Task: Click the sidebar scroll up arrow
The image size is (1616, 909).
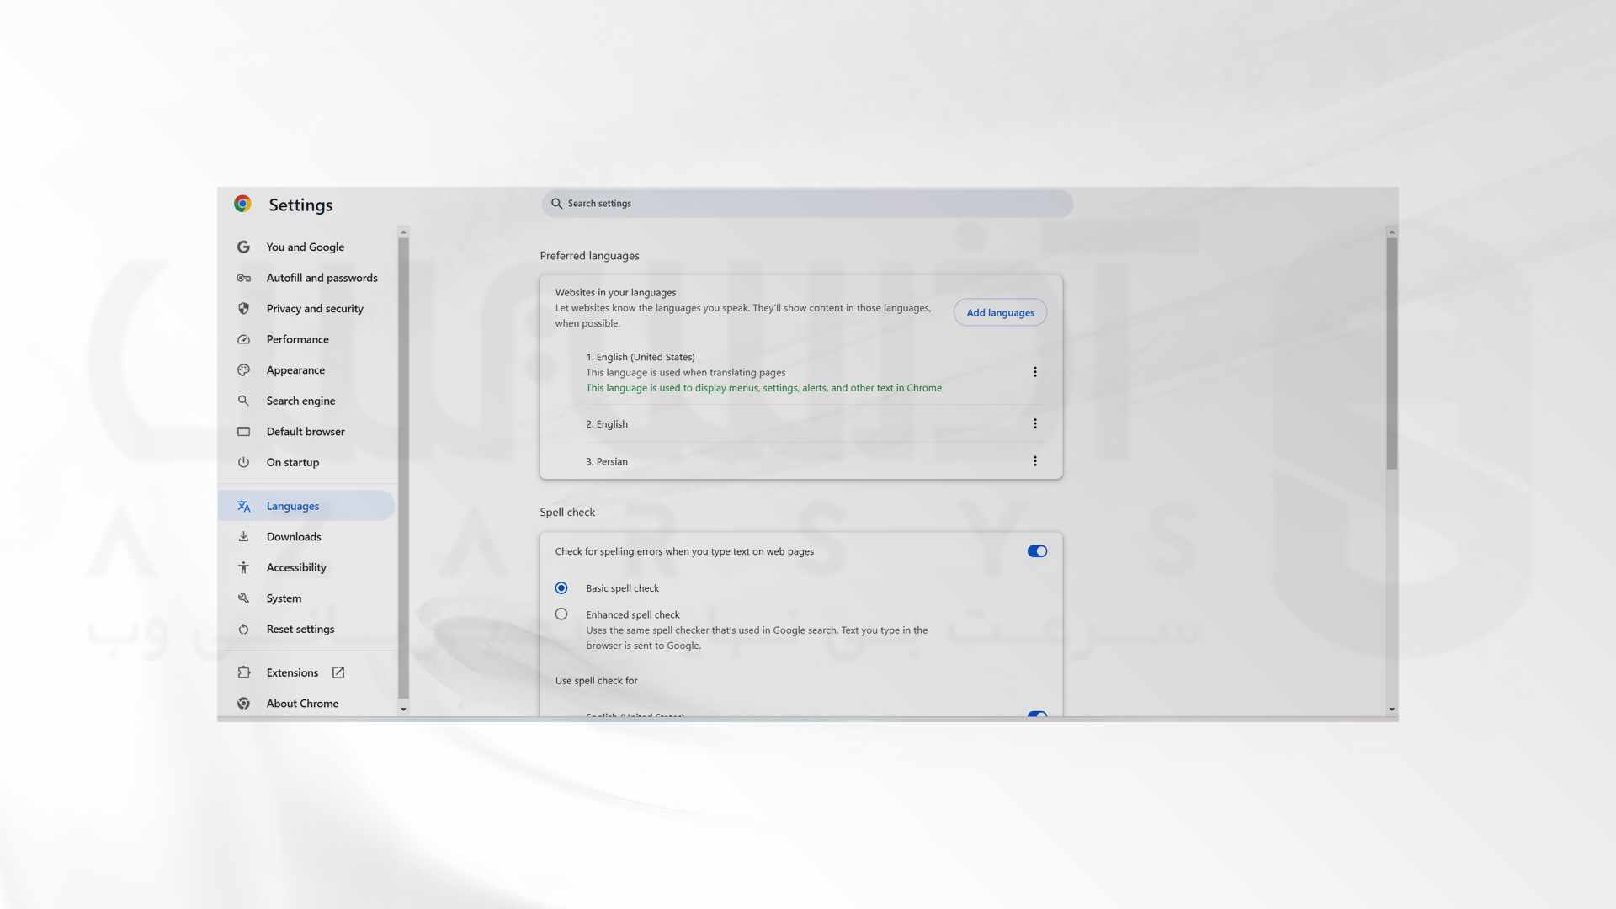Action: (x=403, y=231)
